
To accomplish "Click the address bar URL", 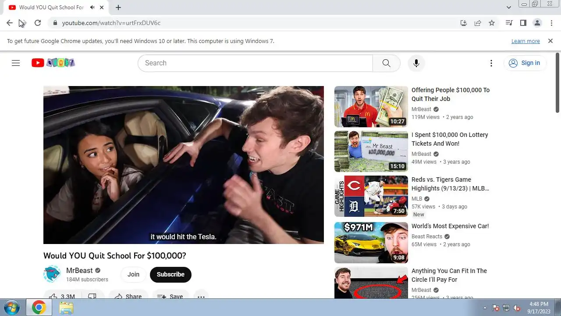I will pos(111,23).
